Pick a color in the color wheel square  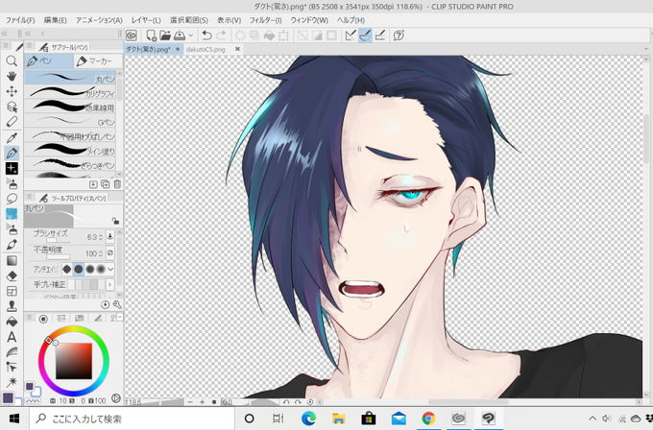[x=74, y=361]
